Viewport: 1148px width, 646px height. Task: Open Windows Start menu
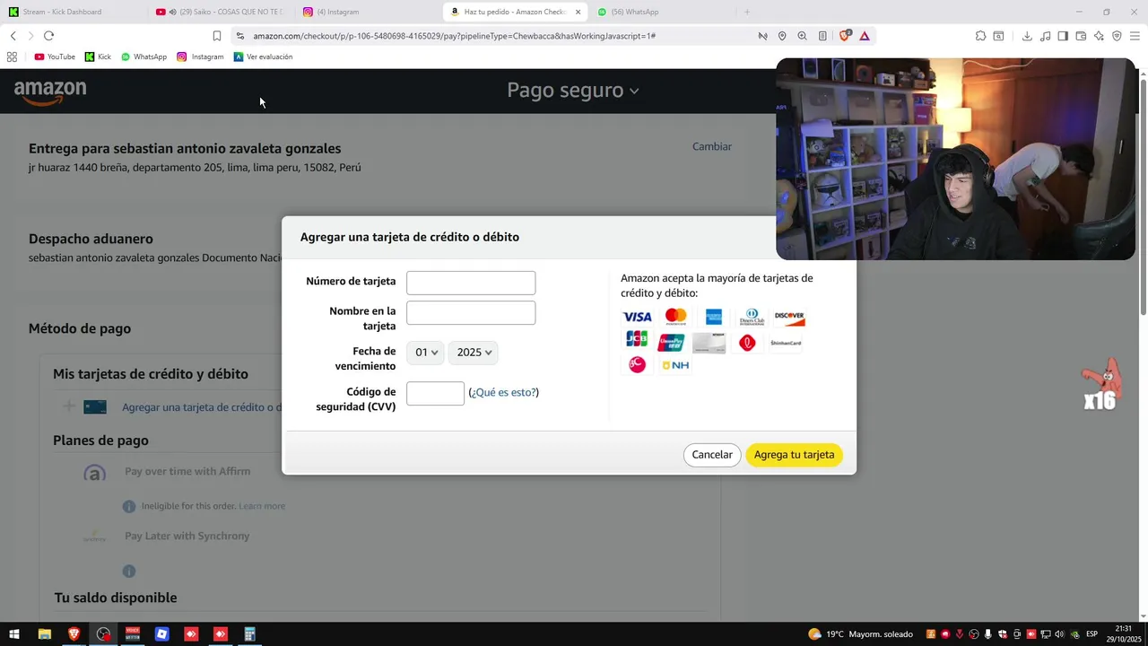point(14,634)
